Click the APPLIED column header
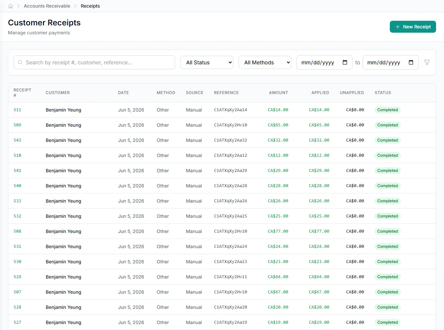This screenshot has height=330, width=444. coord(320,93)
